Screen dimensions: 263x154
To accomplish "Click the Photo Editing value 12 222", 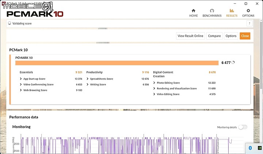I will (x=212, y=83).
